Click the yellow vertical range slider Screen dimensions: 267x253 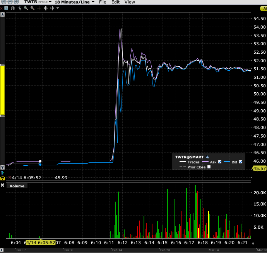[x=2, y=90]
